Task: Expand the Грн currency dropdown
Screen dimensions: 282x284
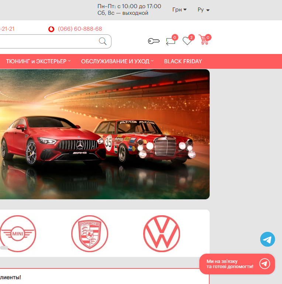Action: tap(179, 10)
